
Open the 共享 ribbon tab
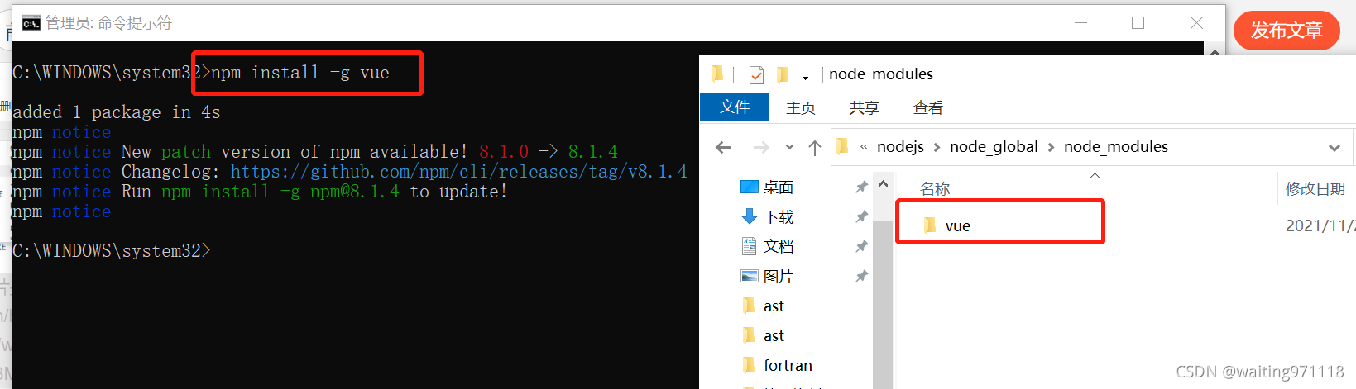coord(865,108)
